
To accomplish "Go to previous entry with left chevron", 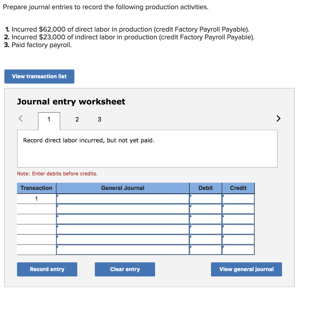I will [21, 118].
